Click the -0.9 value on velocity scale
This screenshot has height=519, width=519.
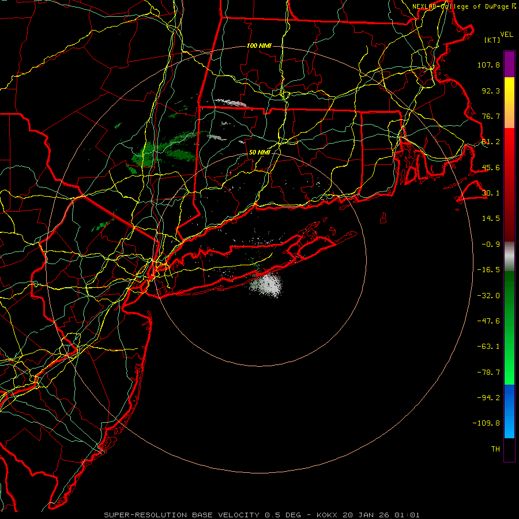pos(491,245)
